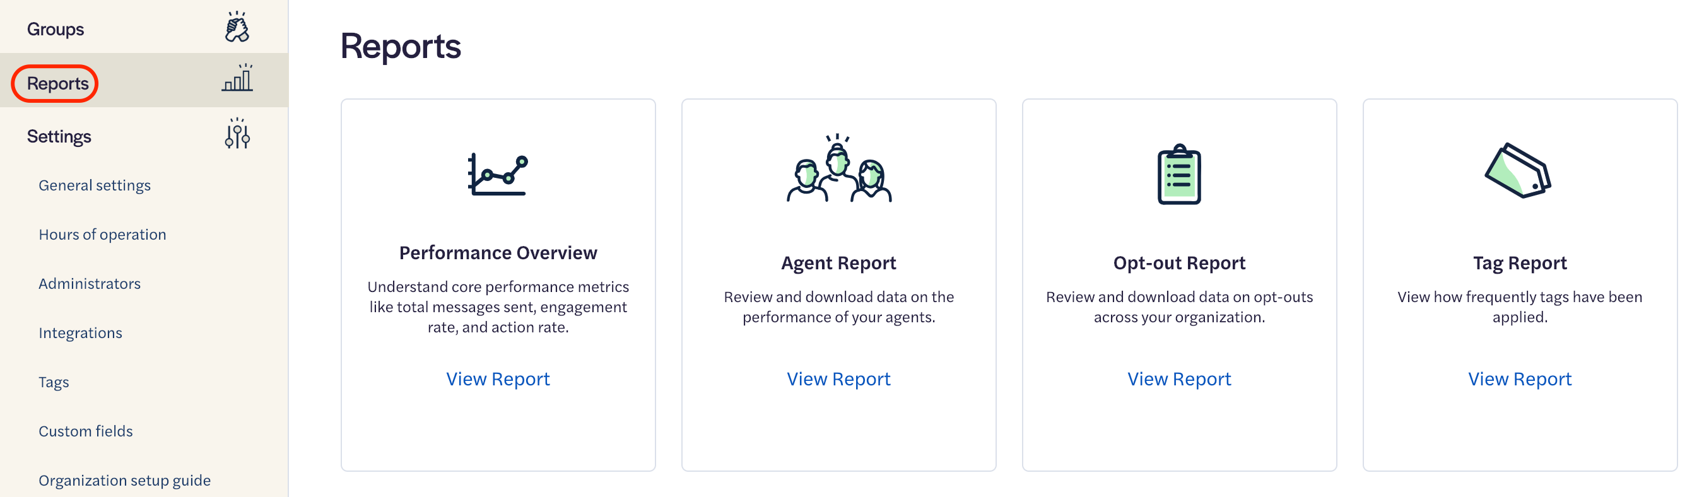Select Reports in the sidebar
The image size is (1692, 497).
coord(57,83)
